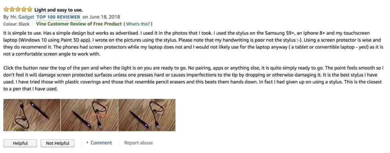Click the 'Colour: Black' variant label

point(16,24)
